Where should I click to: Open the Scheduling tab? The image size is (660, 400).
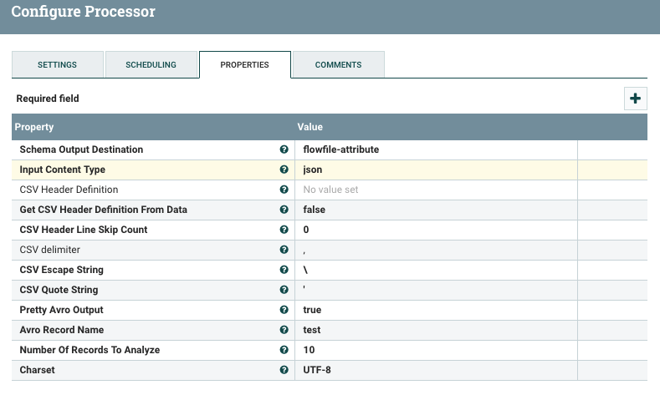(x=151, y=65)
